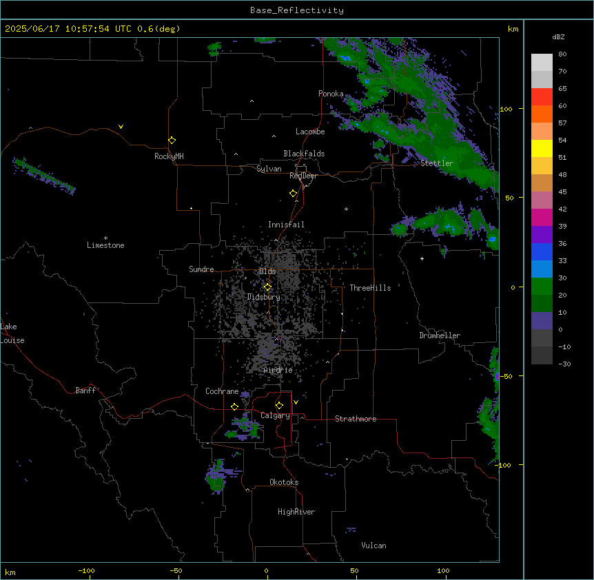
Task: Click the yellow V marker east of Calgary
Action: (x=296, y=402)
